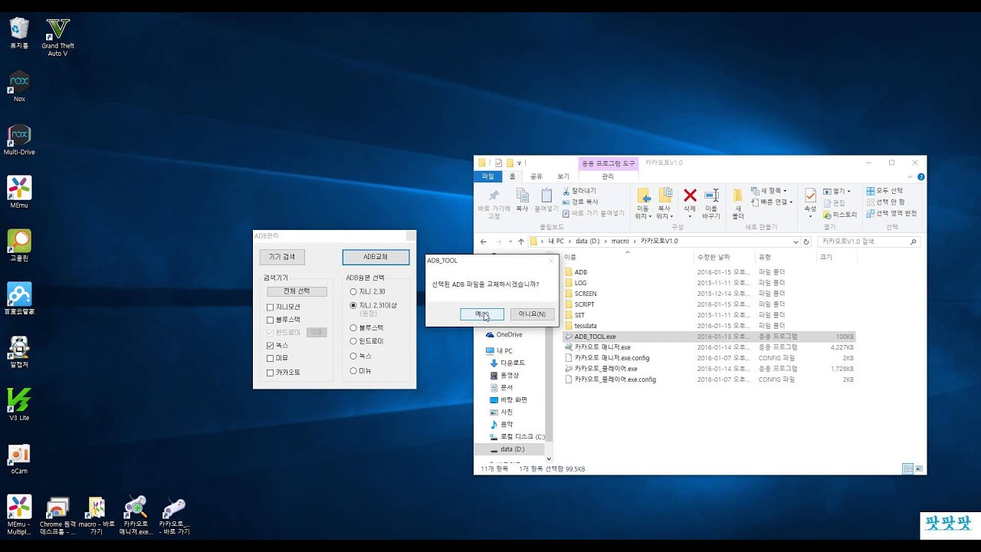The width and height of the screenshot is (981, 552).
Task: Collapse the ribbon with chevron arrow
Action: (910, 176)
